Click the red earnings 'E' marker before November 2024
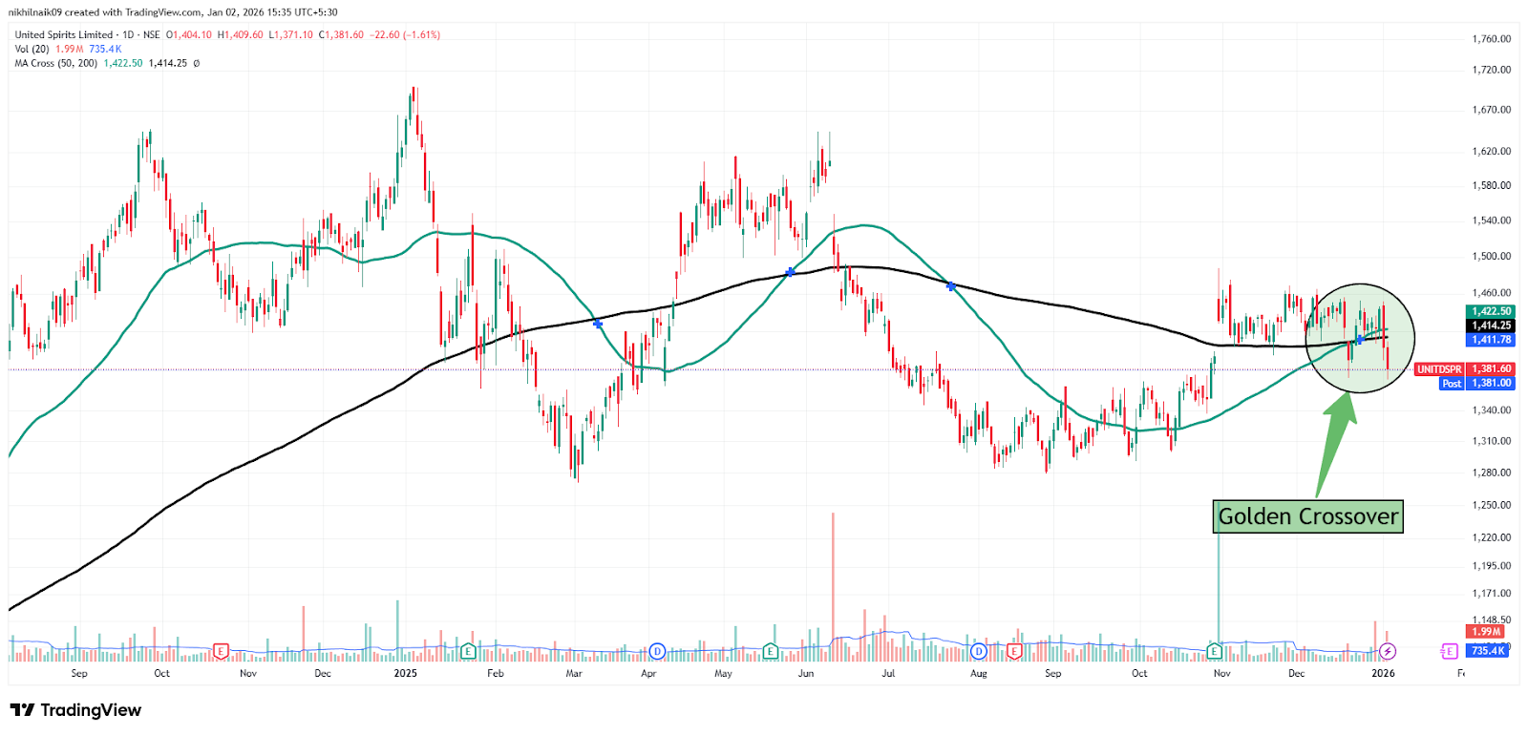Viewport: 1528px width, 735px height. coord(221,651)
